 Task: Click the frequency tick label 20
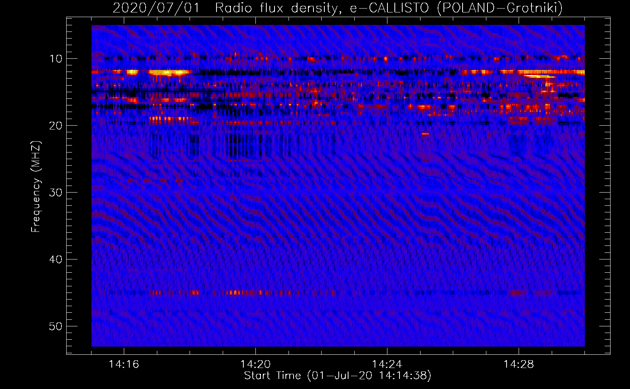56,126
